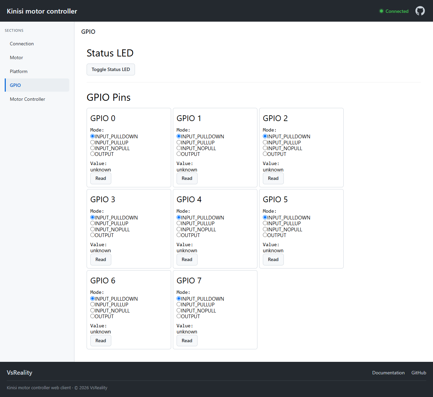
Task: Click the SECTIONS sidebar label
Action: pos(14,30)
